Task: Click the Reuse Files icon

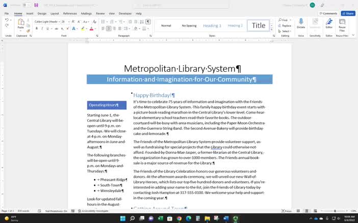Action: 342,23
